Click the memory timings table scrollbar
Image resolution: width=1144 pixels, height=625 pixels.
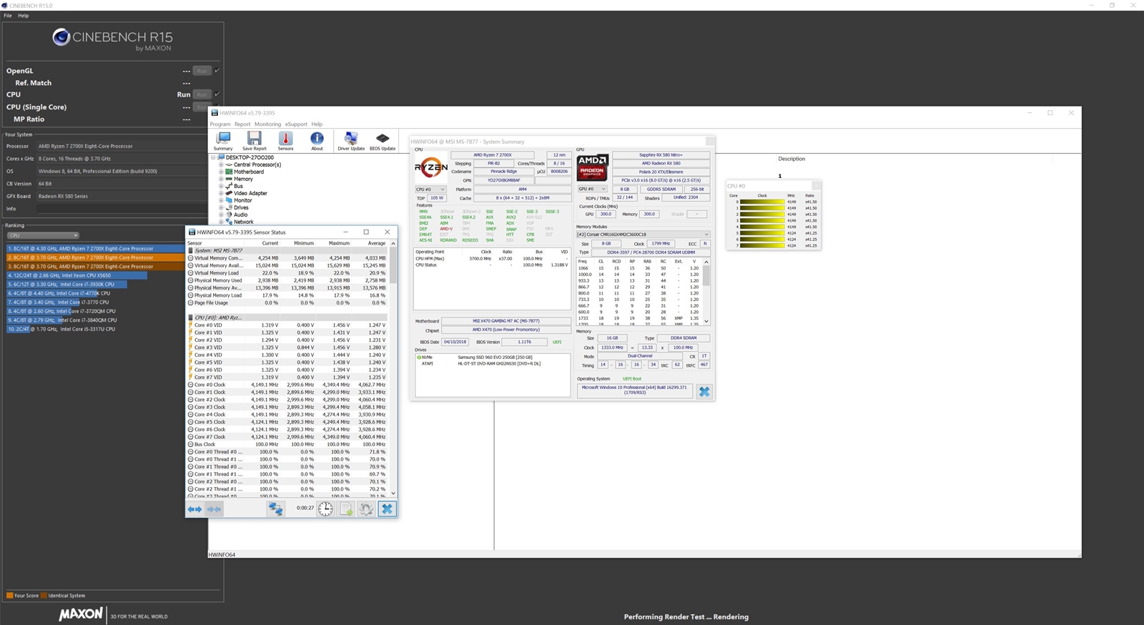coord(706,291)
